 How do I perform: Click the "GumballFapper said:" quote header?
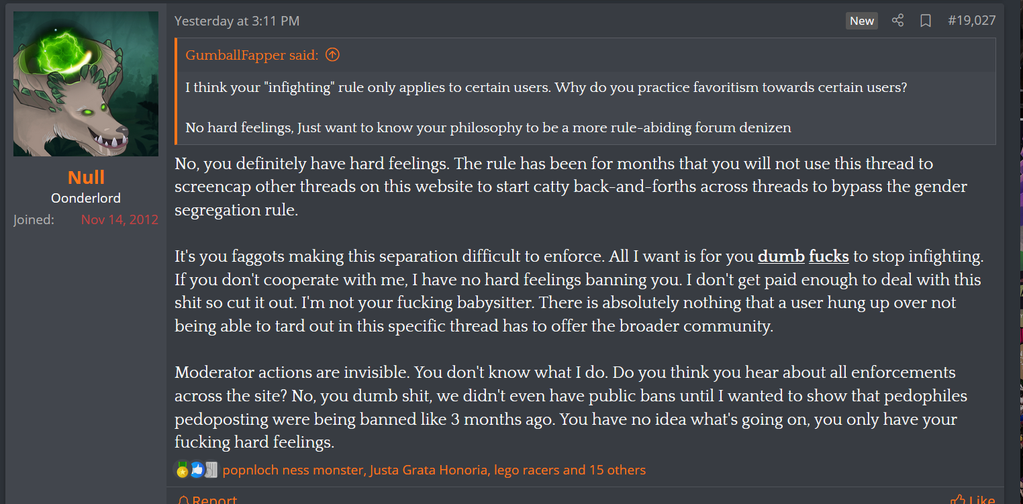coord(252,55)
